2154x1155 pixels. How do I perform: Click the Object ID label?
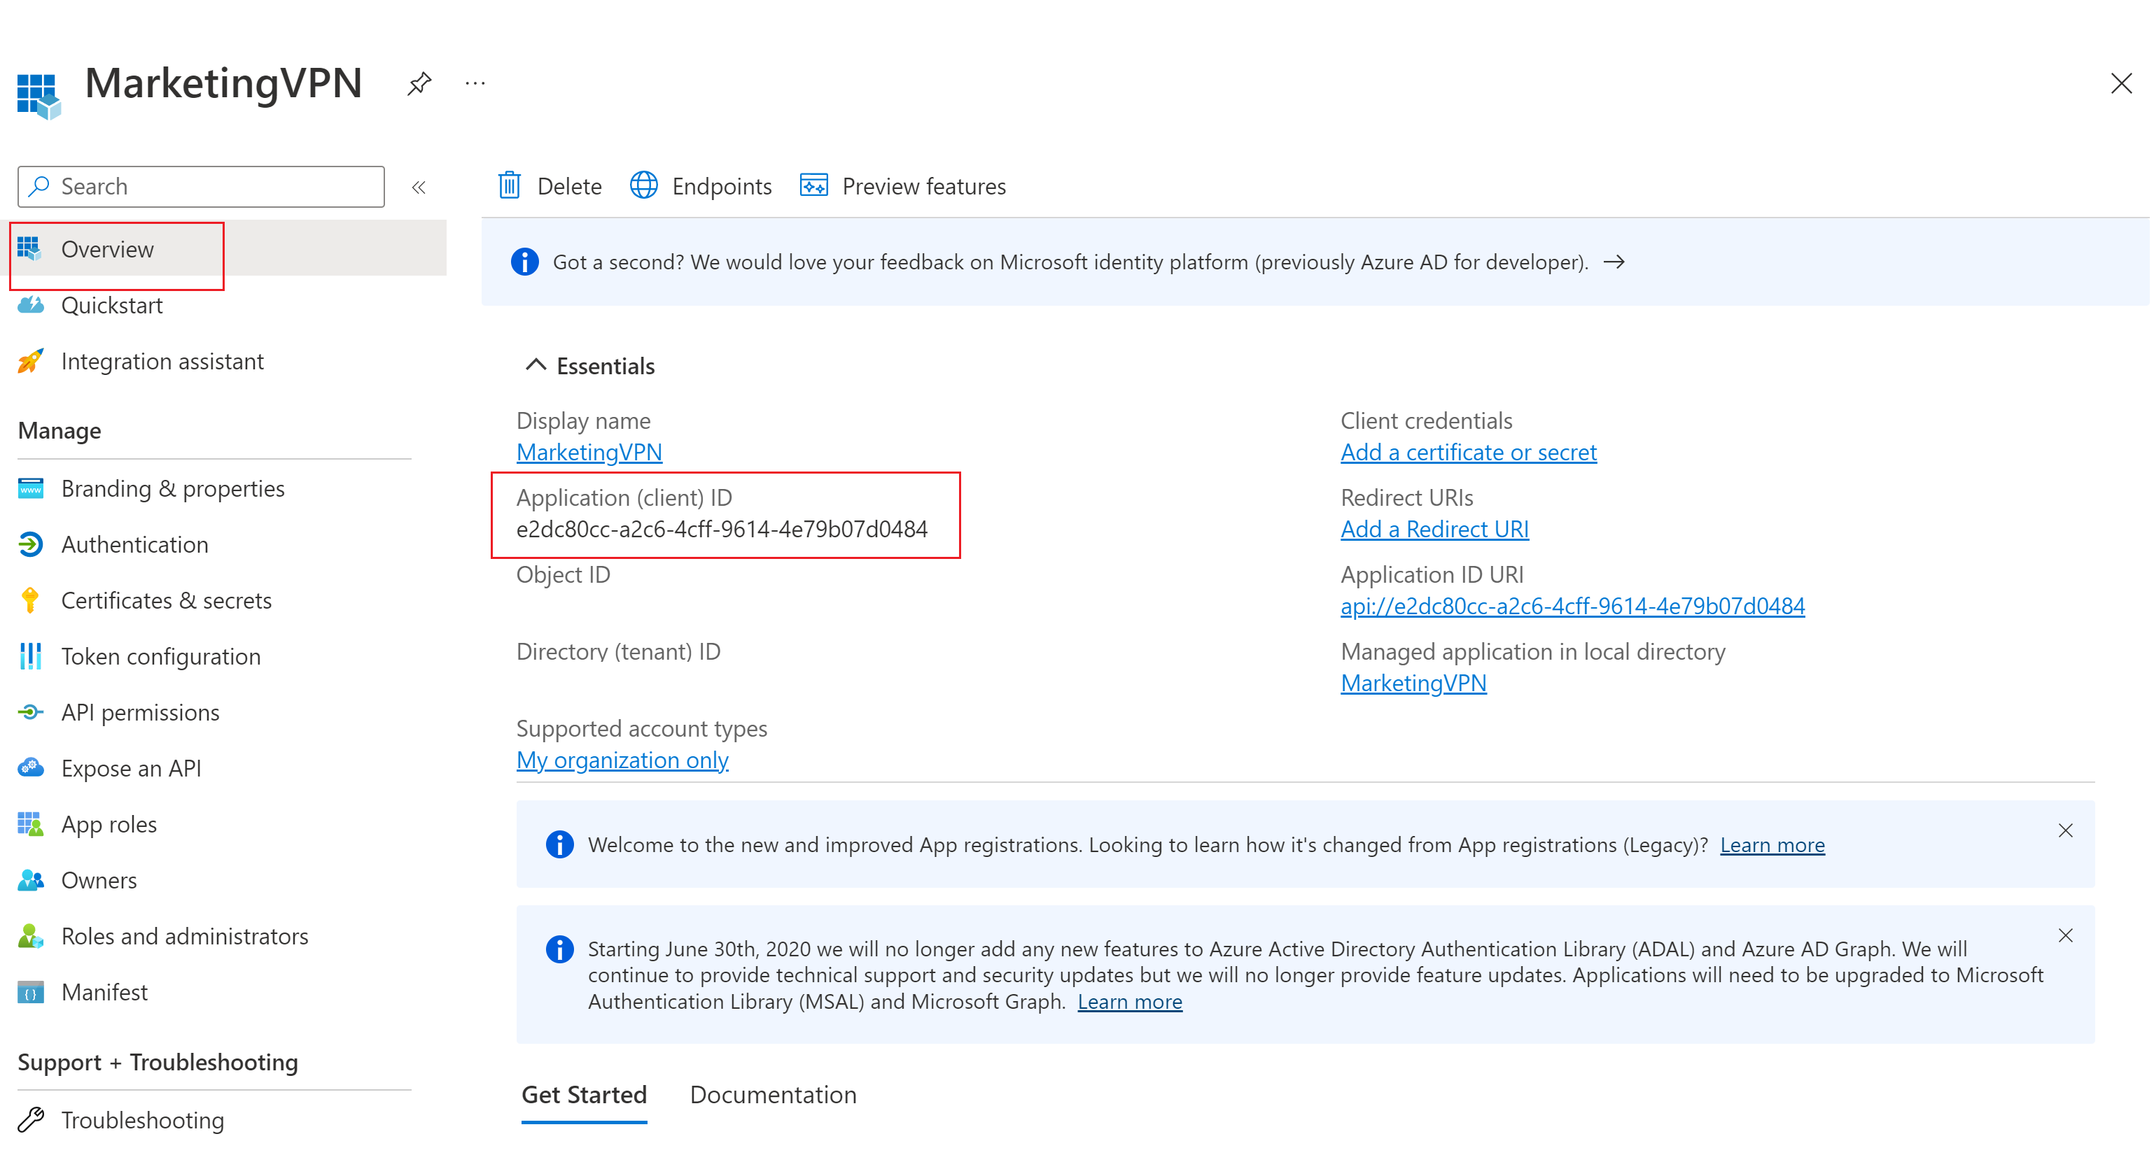click(563, 574)
